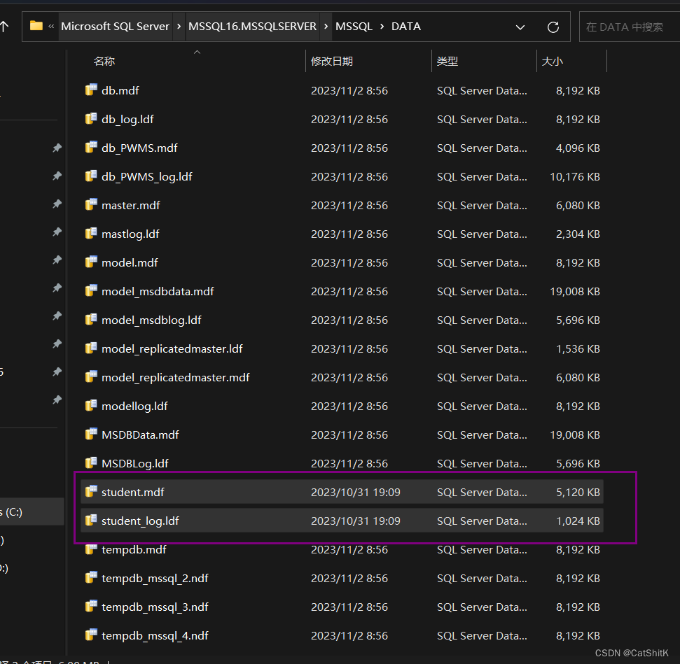Click the mastlog.ldf file icon
Viewport: 680px width, 664px height.
point(91,233)
